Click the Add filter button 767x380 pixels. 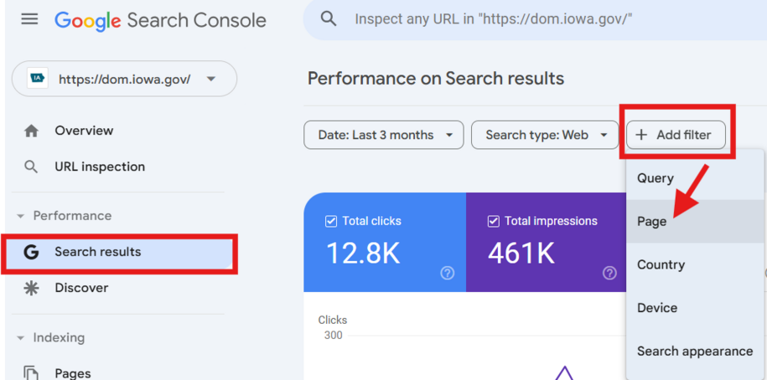click(676, 135)
